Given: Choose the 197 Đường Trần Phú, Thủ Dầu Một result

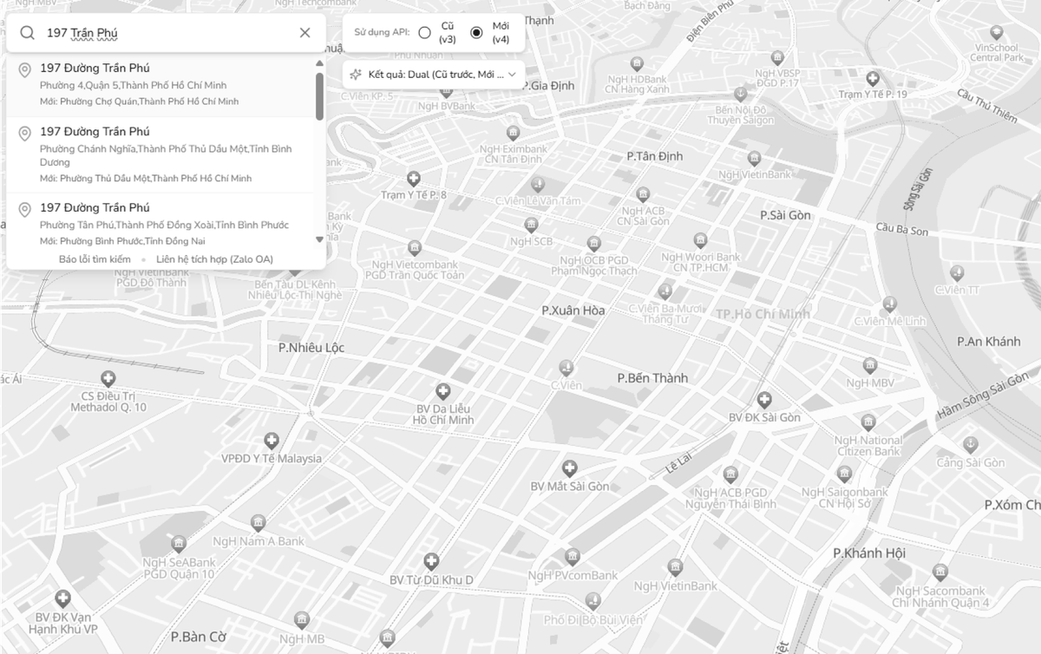Looking at the screenshot, I should (160, 154).
